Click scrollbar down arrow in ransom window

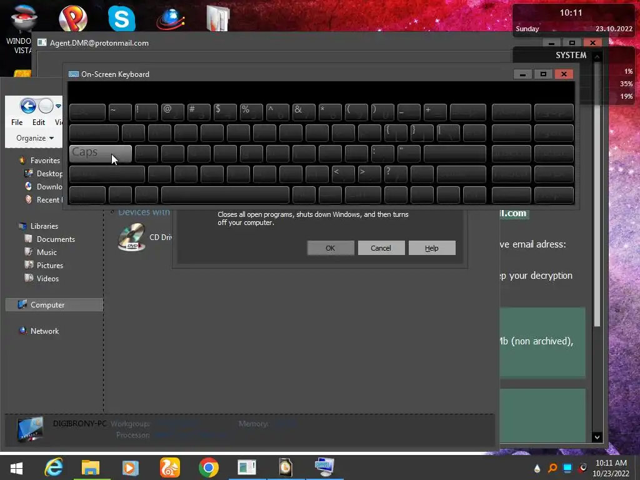[597, 437]
